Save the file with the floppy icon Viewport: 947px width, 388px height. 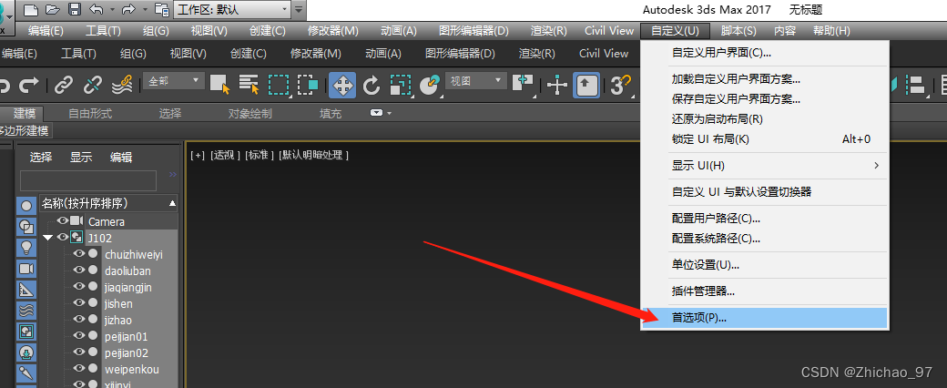(75, 9)
